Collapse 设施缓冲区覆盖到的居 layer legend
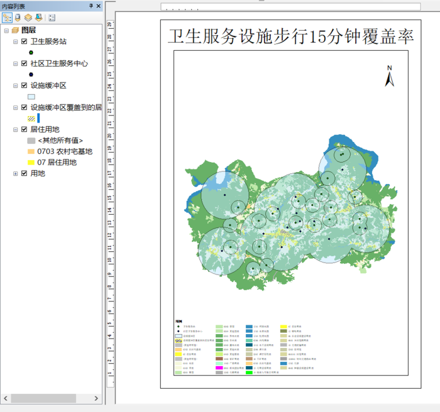Viewport: 440px width, 412px height. pyautogui.click(x=16, y=107)
